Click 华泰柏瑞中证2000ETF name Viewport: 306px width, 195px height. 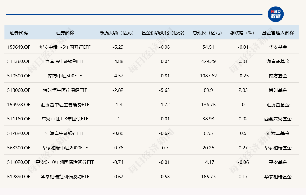pos(65,148)
